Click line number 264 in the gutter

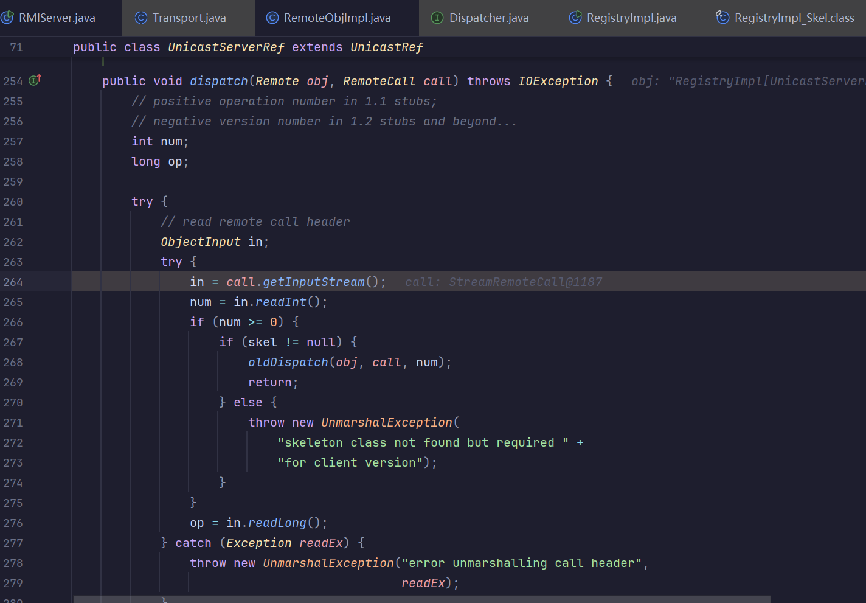coord(13,282)
